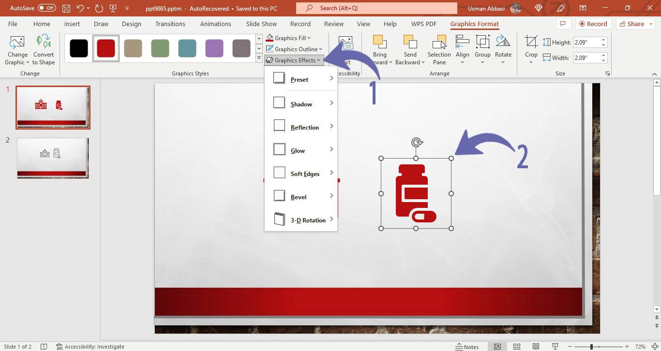The image size is (661, 351).
Task: Click the zoom in plus icon
Action: [x=627, y=347]
